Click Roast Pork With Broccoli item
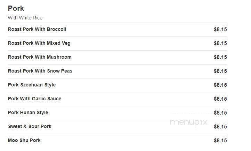The width and height of the screenshot is (251, 151). [37, 29]
